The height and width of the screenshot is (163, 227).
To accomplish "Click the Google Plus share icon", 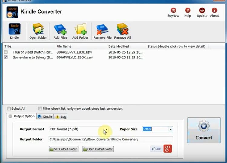I will coord(168,148).
